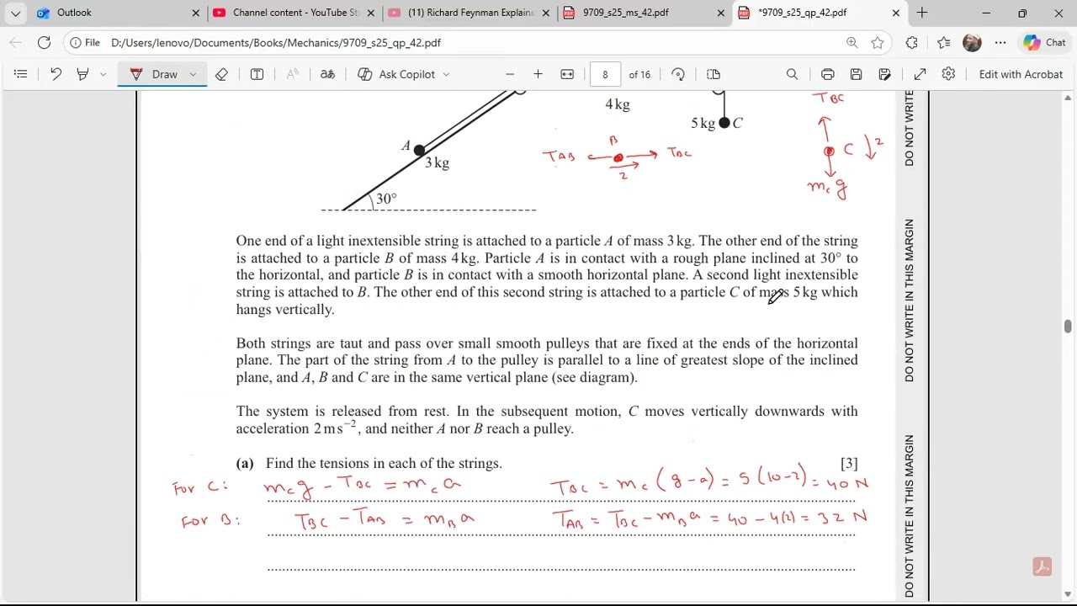1077x606 pixels.
Task: Click the Page view icon
Action: (714, 74)
